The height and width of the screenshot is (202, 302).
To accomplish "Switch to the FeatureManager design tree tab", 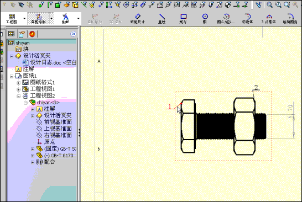I will click(x=12, y=34).
